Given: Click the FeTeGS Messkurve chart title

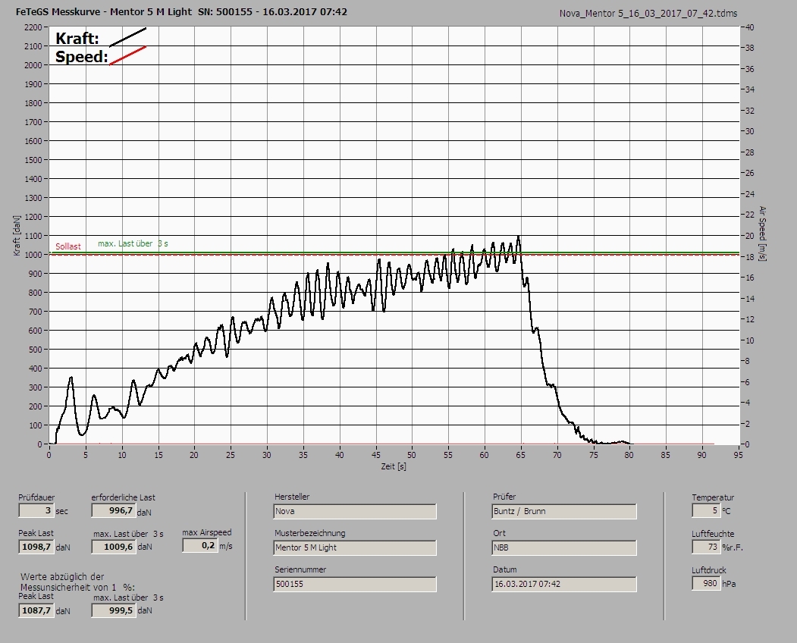Looking at the screenshot, I should click(x=181, y=11).
